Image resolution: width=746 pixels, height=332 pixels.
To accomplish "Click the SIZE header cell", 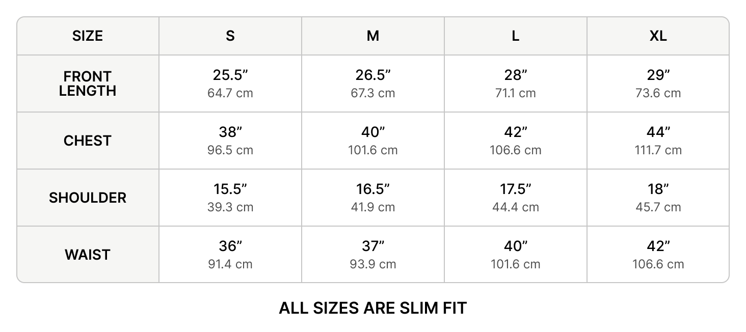I will coord(88,36).
